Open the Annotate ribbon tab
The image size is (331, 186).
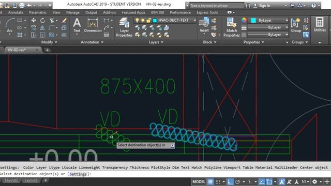click(x=16, y=12)
